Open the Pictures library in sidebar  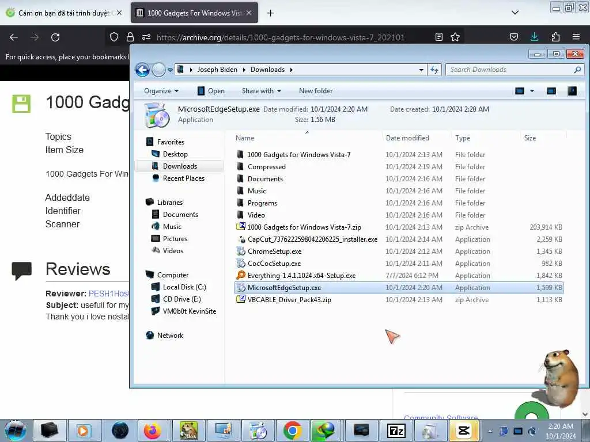175,239
